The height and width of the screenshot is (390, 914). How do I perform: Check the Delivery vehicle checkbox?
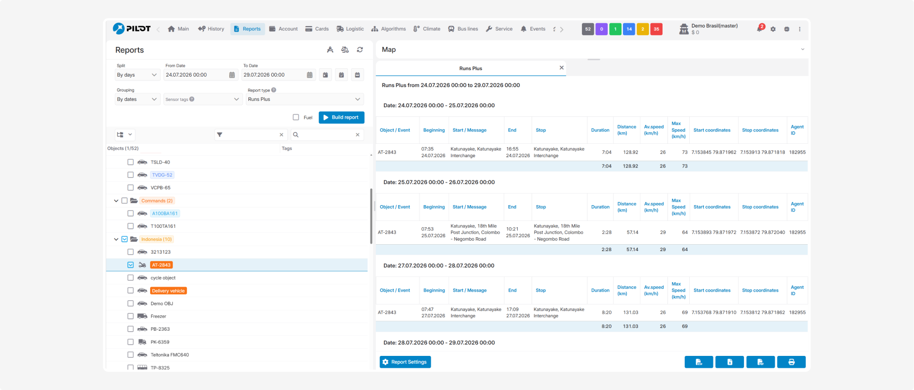(130, 291)
